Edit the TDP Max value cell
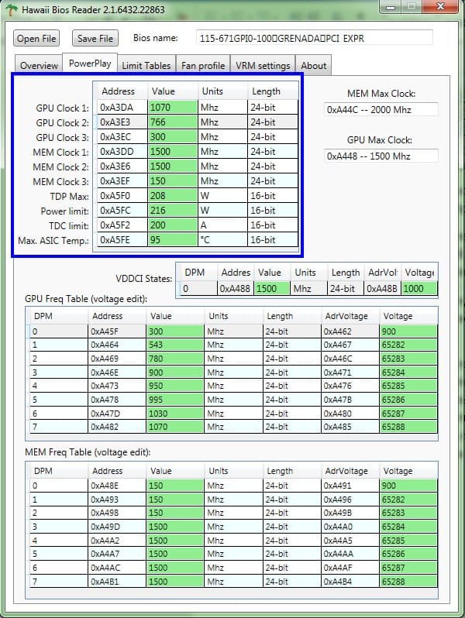 (x=172, y=196)
